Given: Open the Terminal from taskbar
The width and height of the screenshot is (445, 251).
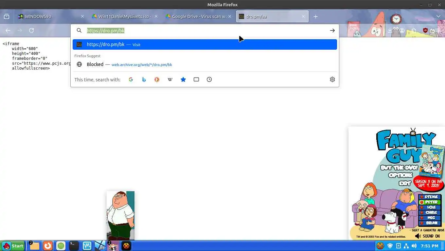Looking at the screenshot, I should pyautogui.click(x=74, y=246).
